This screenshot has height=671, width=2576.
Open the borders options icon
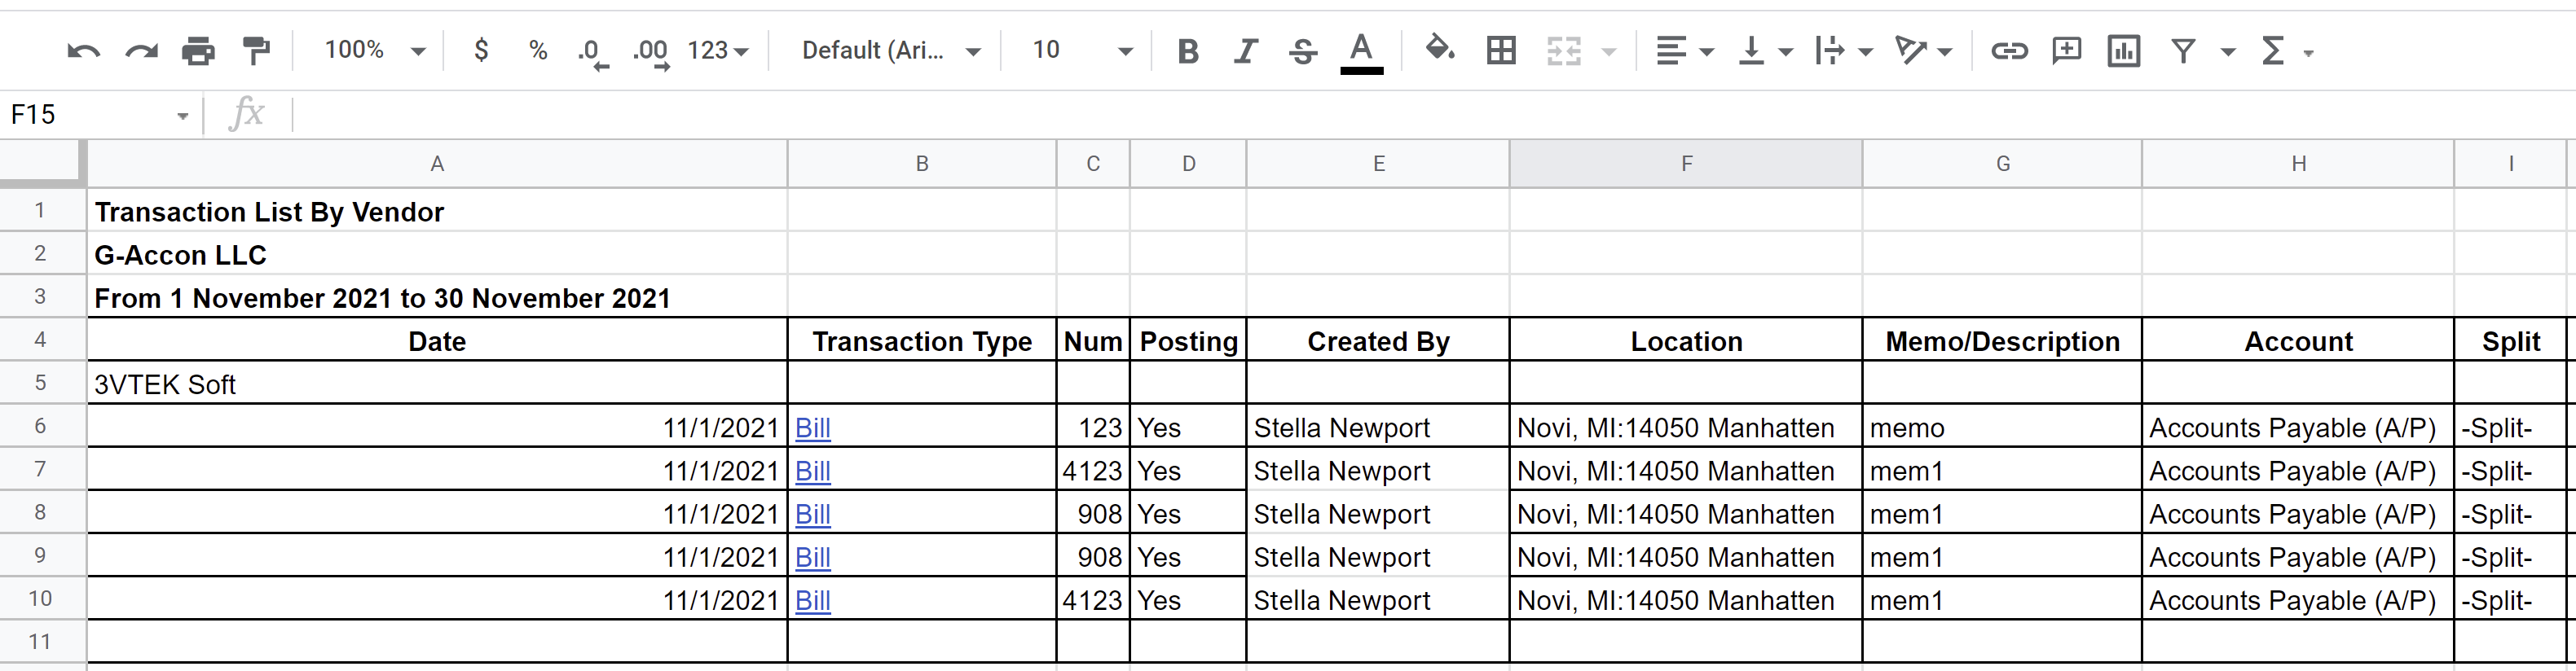point(1501,50)
